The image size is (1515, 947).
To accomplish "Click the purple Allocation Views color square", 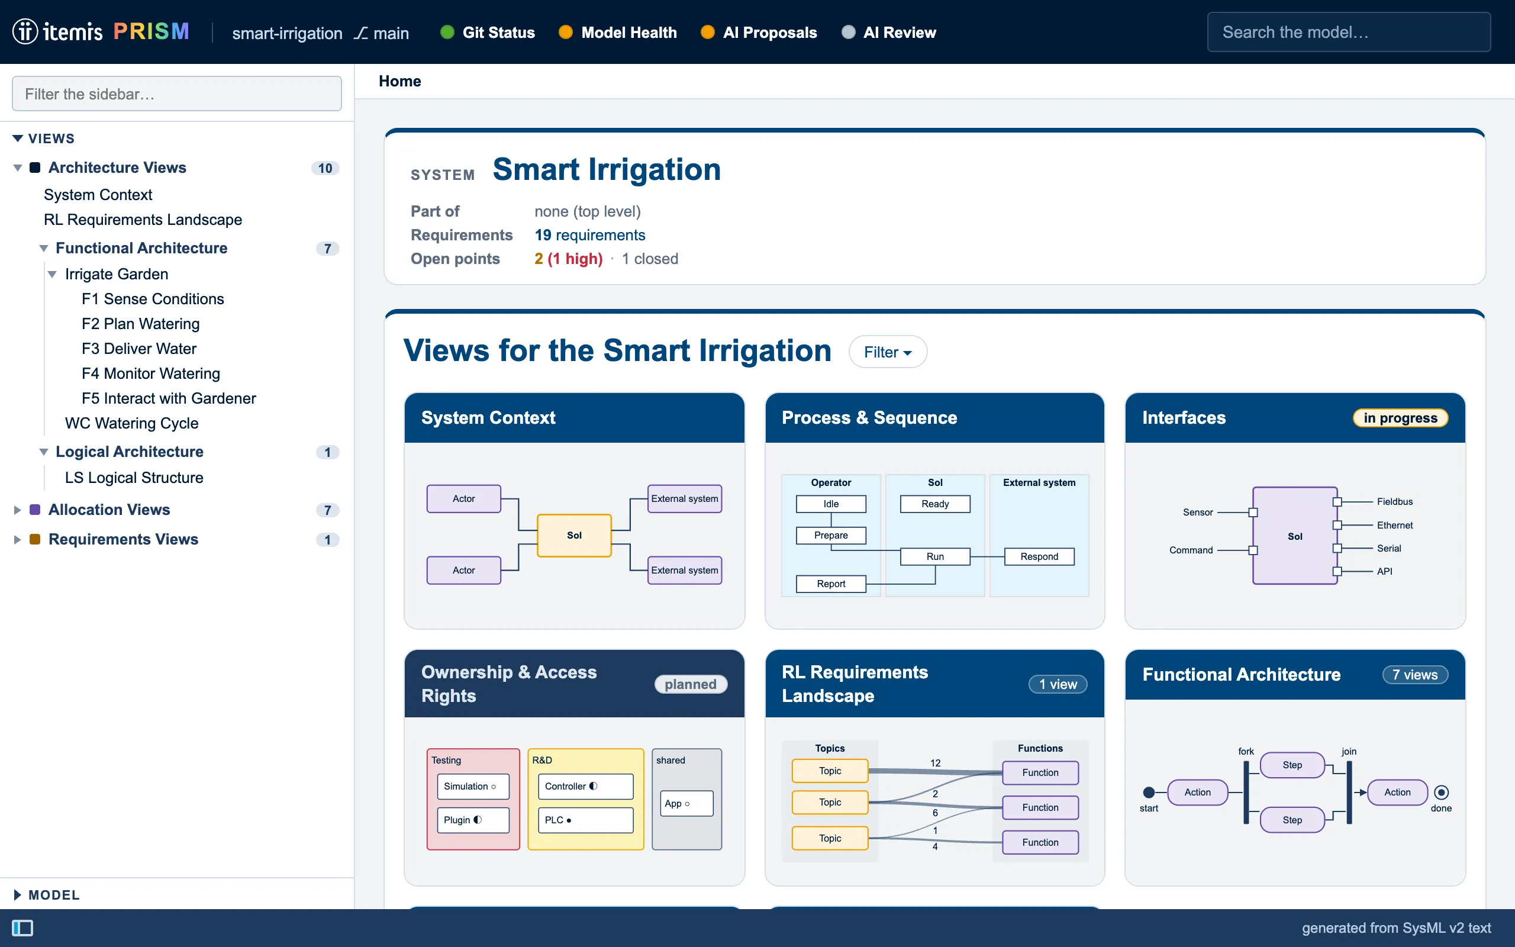I will [35, 509].
